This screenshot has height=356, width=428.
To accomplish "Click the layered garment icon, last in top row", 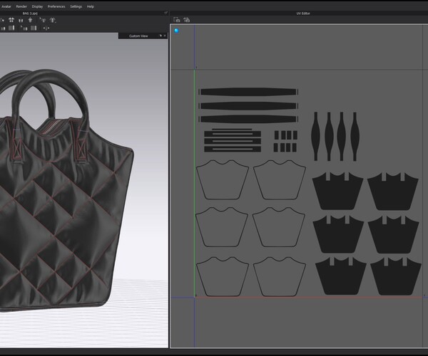I will (53, 20).
